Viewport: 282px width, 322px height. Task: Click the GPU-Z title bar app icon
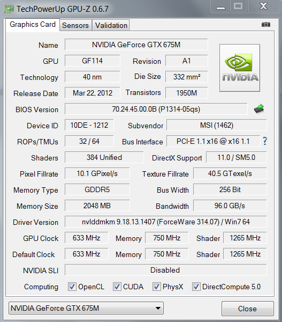(9, 9)
